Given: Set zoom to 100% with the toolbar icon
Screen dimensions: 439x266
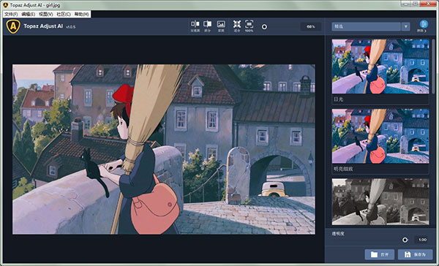Looking at the screenshot, I should (x=249, y=26).
